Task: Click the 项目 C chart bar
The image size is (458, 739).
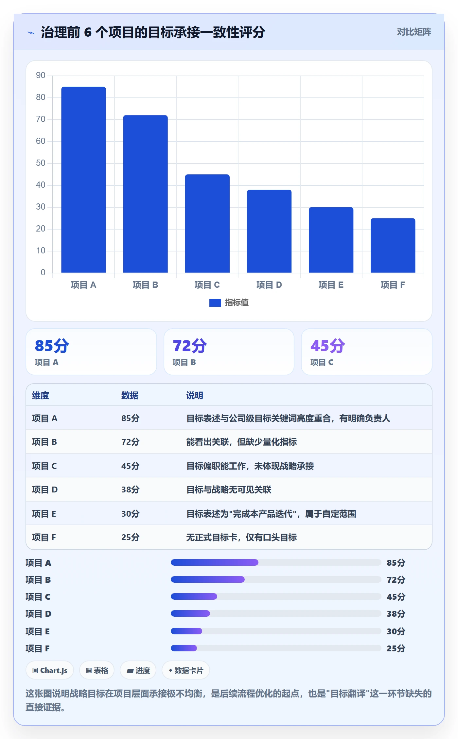Action: pos(207,223)
